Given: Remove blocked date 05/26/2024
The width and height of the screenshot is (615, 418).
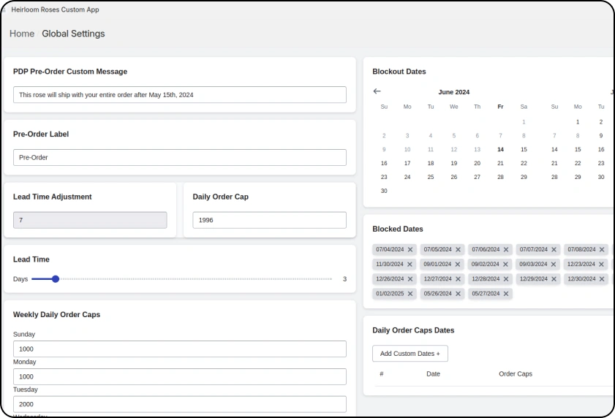Looking at the screenshot, I should (458, 294).
